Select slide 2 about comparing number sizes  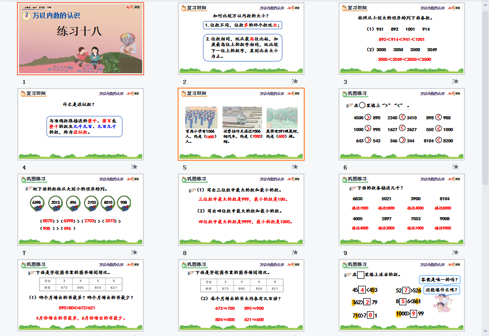click(241, 38)
